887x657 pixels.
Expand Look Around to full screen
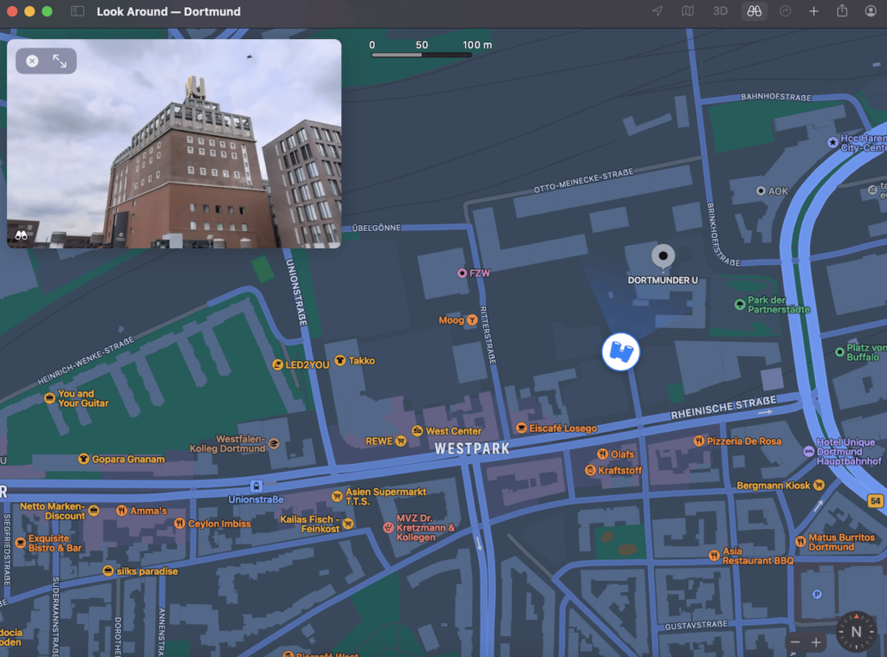point(60,61)
